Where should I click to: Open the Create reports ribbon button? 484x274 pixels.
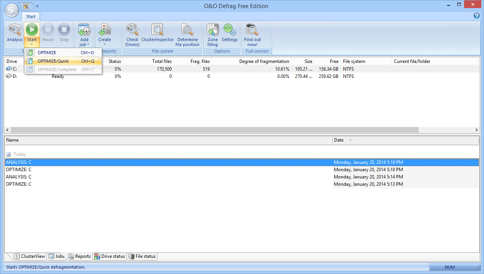pyautogui.click(x=104, y=35)
